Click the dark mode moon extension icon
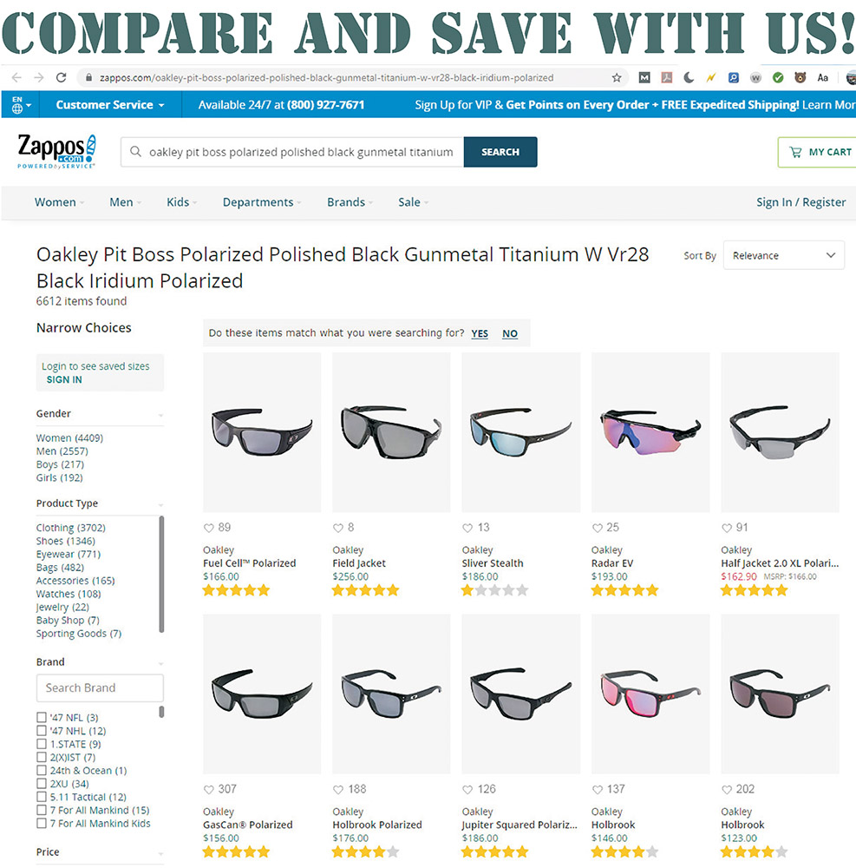856x868 pixels. [x=688, y=77]
